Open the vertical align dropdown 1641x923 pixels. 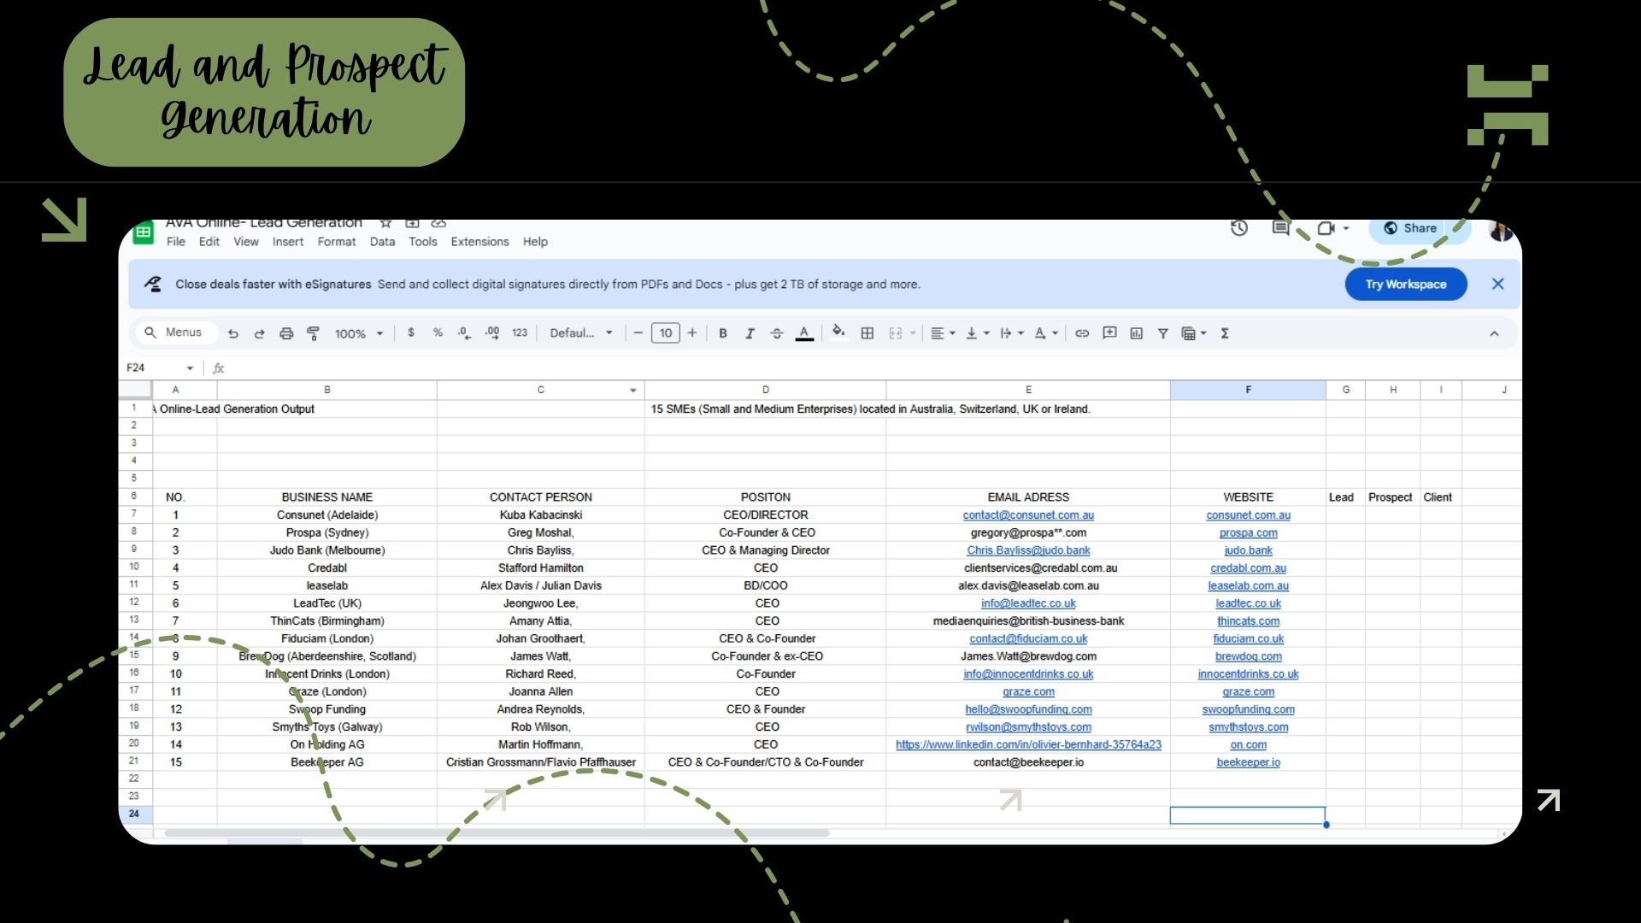pos(977,333)
